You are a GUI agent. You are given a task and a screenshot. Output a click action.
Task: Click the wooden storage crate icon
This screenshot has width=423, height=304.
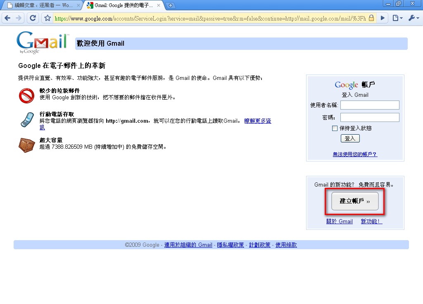(x=27, y=145)
